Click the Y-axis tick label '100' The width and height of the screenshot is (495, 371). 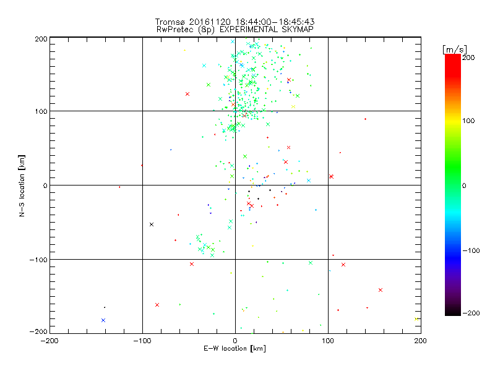41,112
